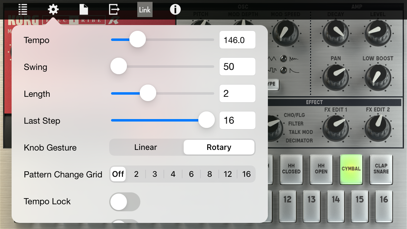Click the Length slider handle
Screen dimensions: 407x229
[x=148, y=93]
